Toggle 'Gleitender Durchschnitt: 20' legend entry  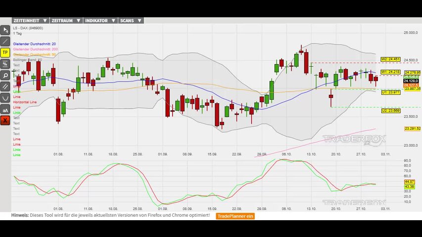tap(35, 44)
